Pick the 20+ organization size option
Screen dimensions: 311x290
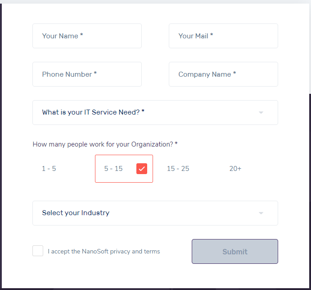click(235, 169)
